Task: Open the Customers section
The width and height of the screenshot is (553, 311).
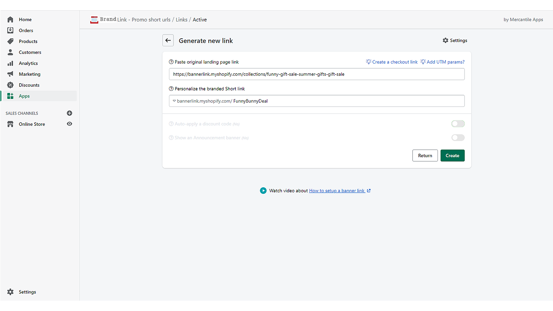Action: 30,52
